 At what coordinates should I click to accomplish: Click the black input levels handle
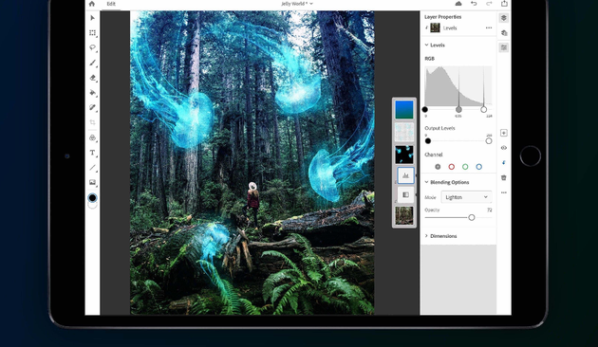click(x=425, y=110)
